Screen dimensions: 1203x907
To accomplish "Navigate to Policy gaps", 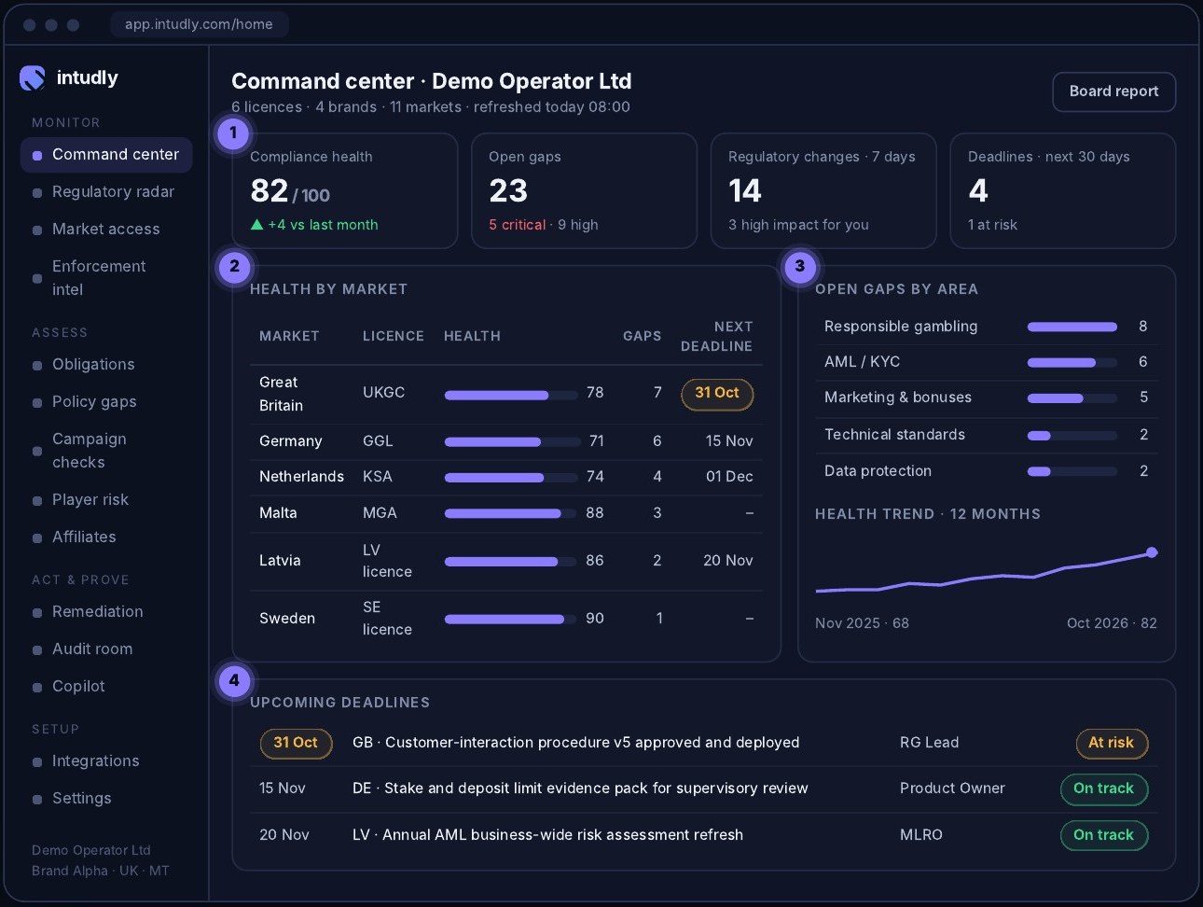I will point(106,402).
